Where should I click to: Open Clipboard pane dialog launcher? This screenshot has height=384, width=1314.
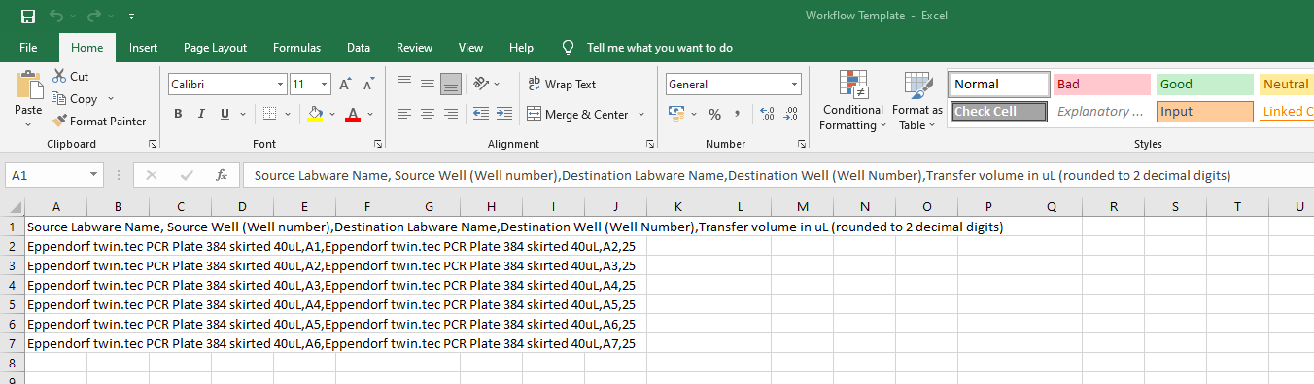point(152,144)
